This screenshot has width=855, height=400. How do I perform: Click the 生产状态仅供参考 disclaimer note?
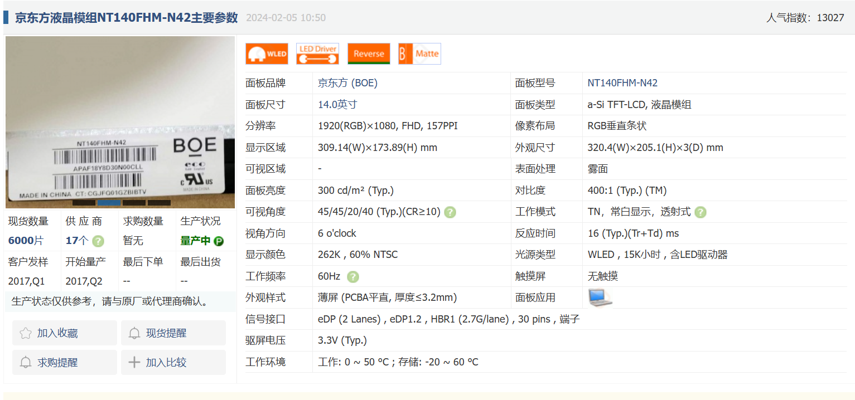coord(110,302)
